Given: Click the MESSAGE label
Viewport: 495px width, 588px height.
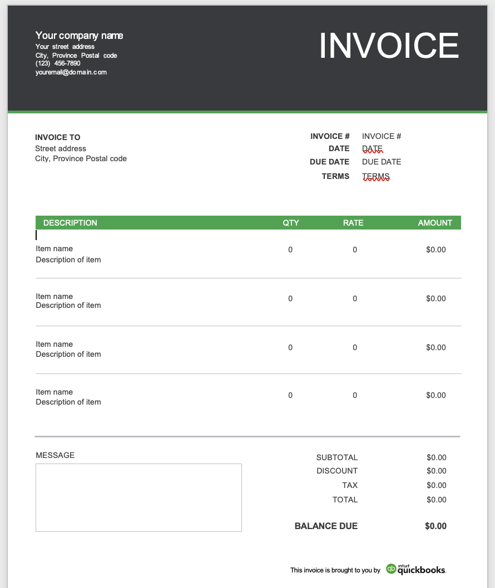Looking at the screenshot, I should [55, 455].
